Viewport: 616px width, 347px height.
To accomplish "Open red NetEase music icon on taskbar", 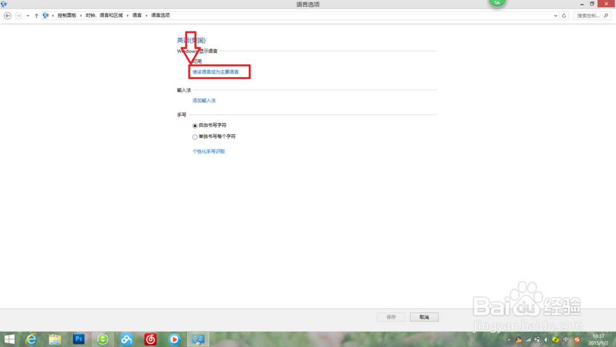I will click(150, 339).
